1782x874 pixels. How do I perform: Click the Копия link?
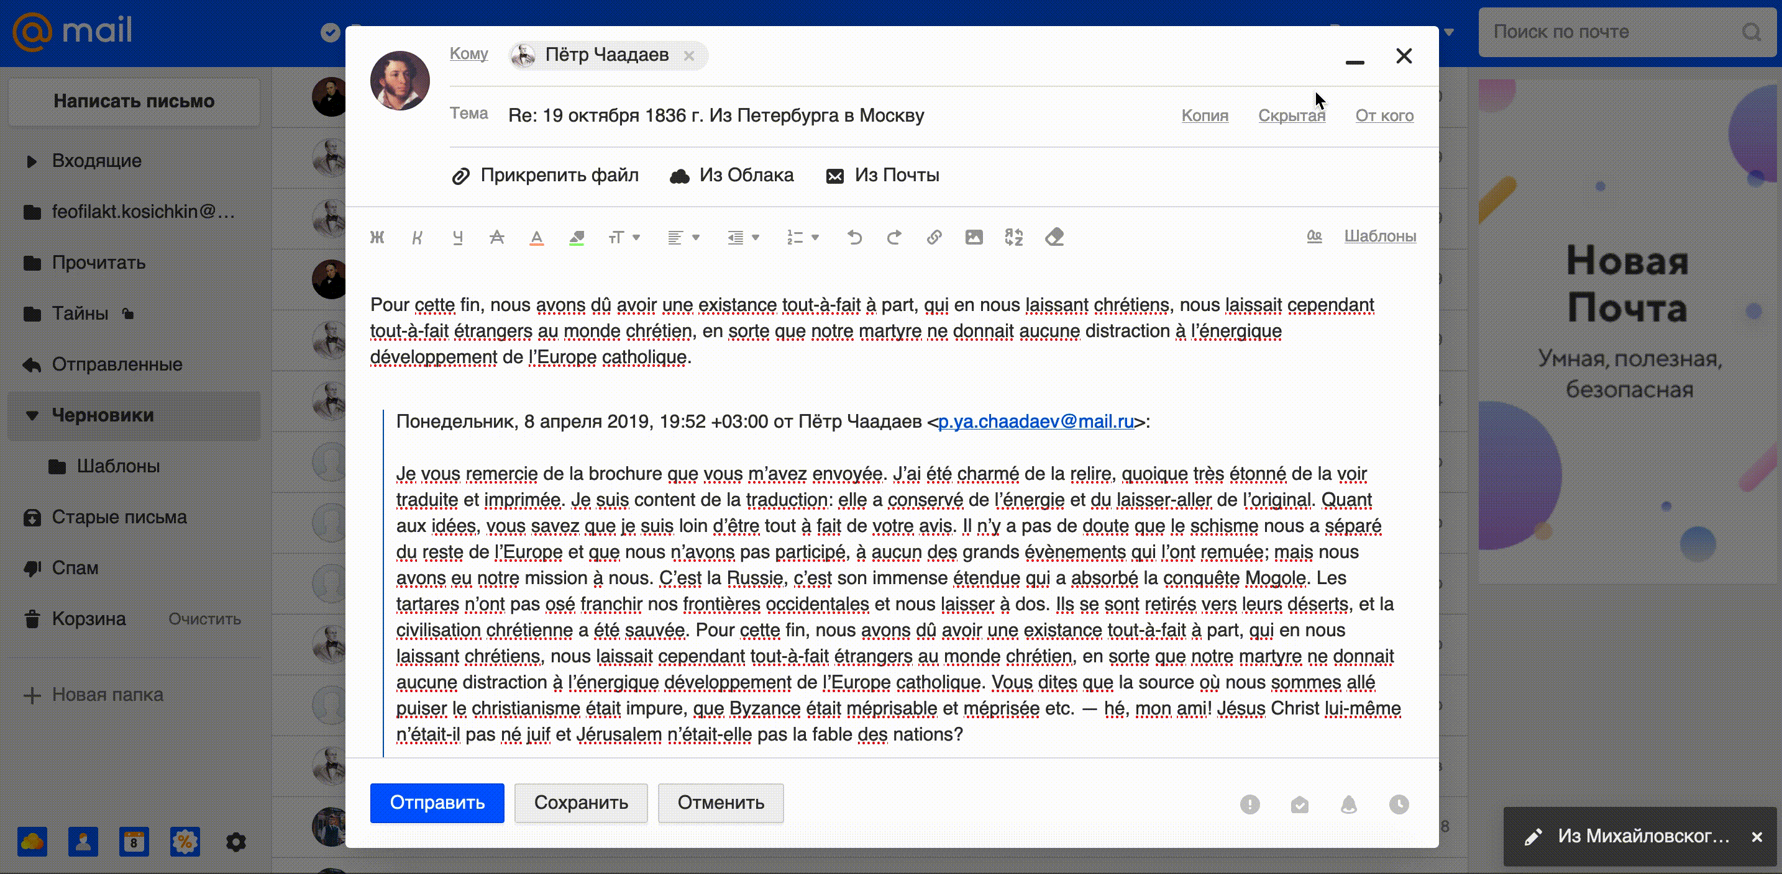[1204, 115]
